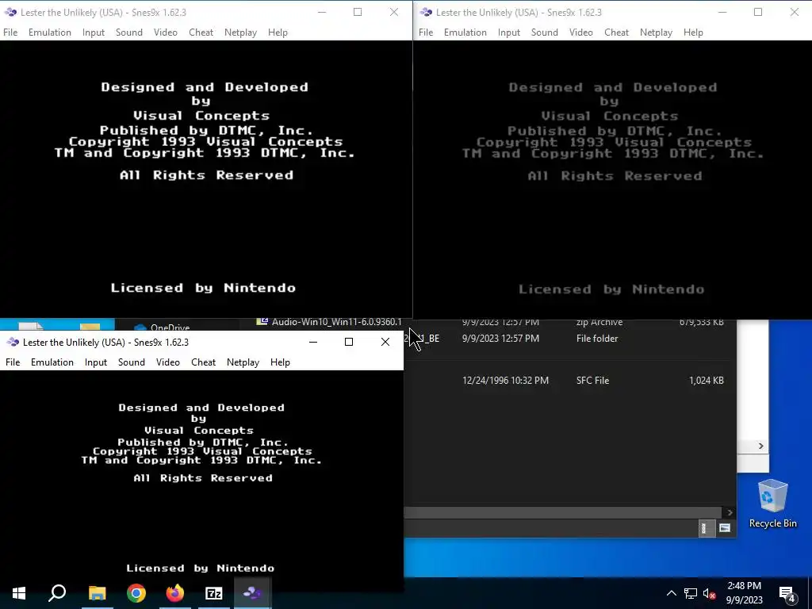Close the bottom-left Snes9x window
This screenshot has width=812, height=609.
[x=385, y=342]
